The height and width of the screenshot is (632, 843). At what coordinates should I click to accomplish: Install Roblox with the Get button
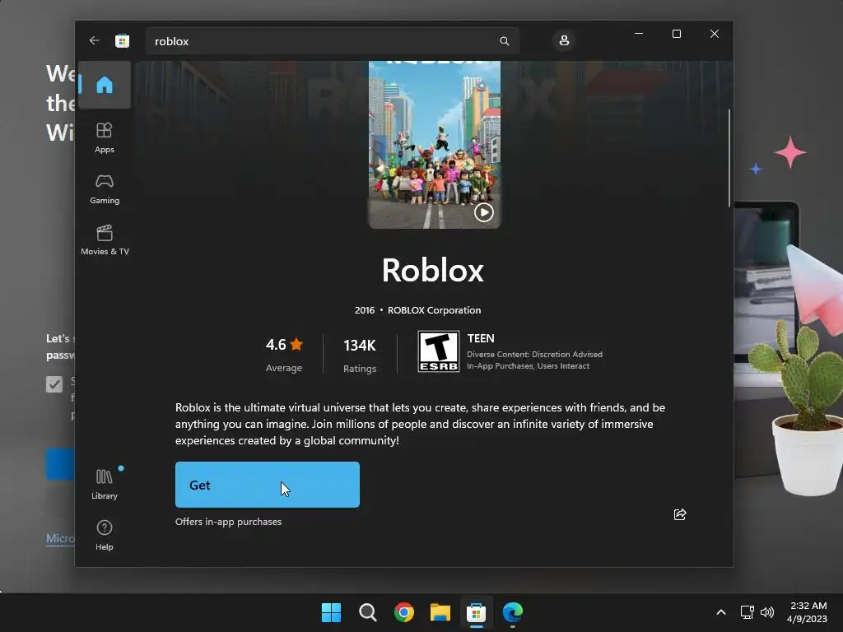coord(268,485)
